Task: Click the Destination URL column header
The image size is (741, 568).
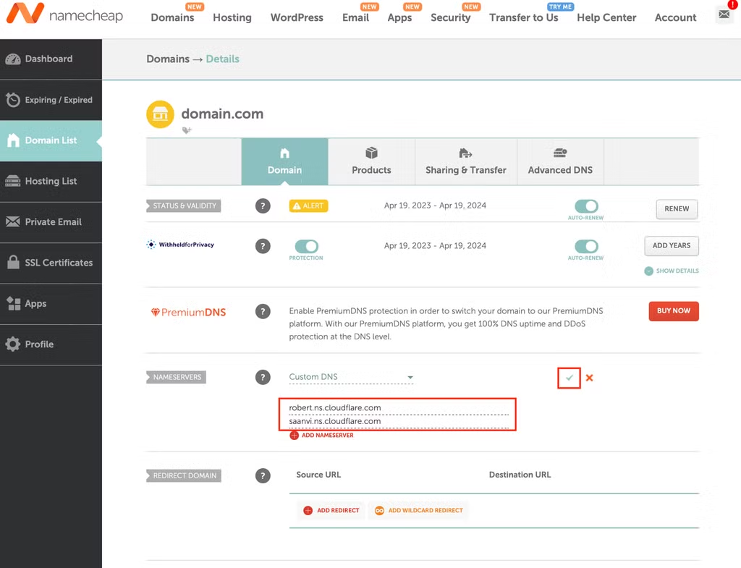Action: 520,475
